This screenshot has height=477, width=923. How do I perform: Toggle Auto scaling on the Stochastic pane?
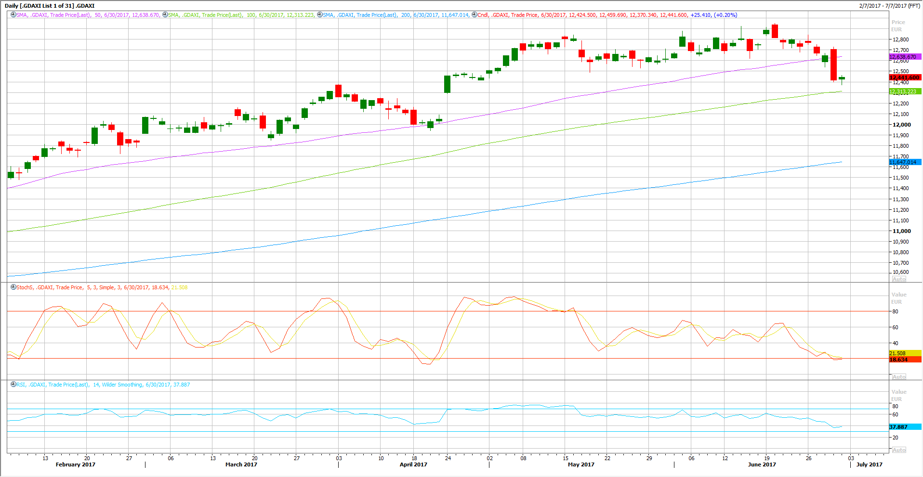(899, 377)
